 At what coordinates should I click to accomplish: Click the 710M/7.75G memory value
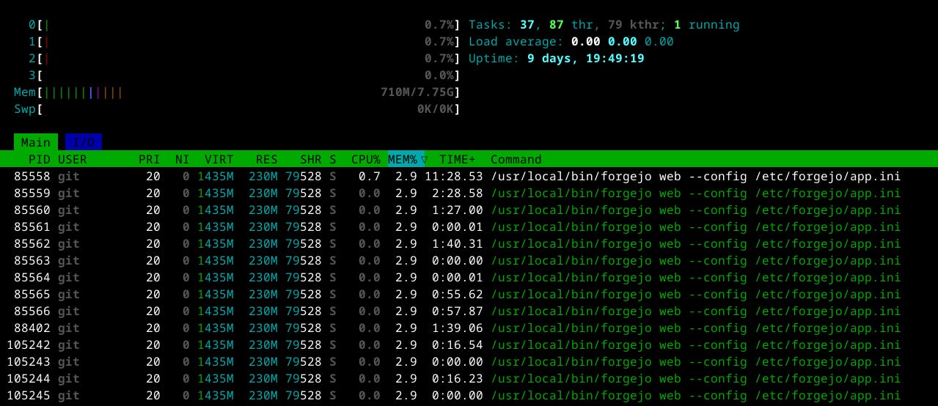click(x=417, y=92)
